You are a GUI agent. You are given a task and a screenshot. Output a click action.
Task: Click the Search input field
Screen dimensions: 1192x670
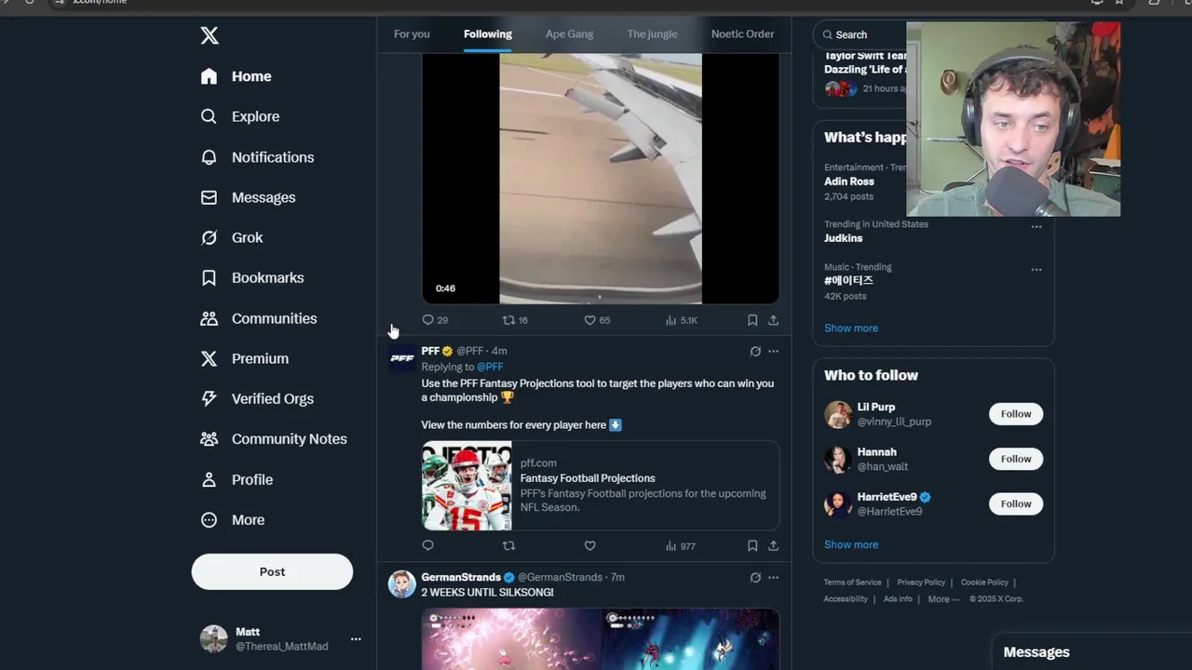pos(861,34)
